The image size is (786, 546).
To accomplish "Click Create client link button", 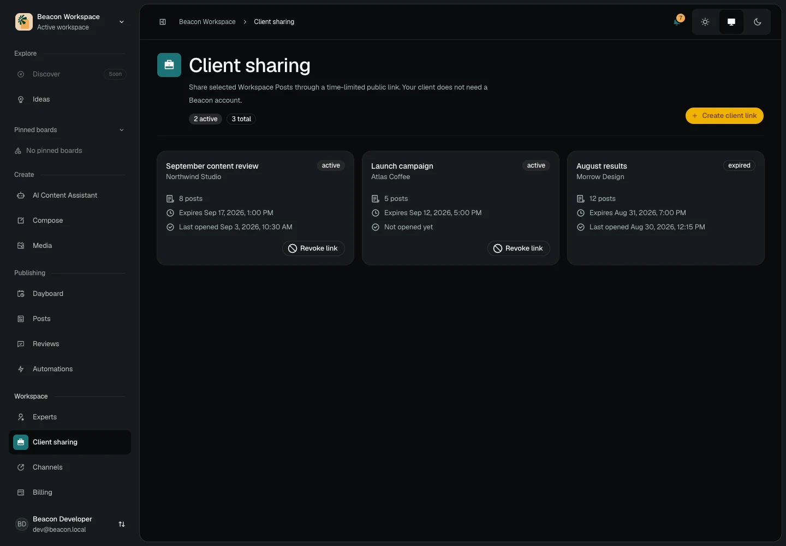I will coord(724,116).
